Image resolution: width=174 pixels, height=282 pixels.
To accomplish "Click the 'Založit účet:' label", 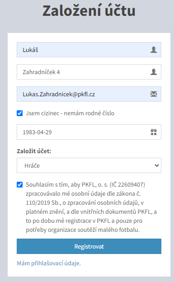I will [x=34, y=151].
